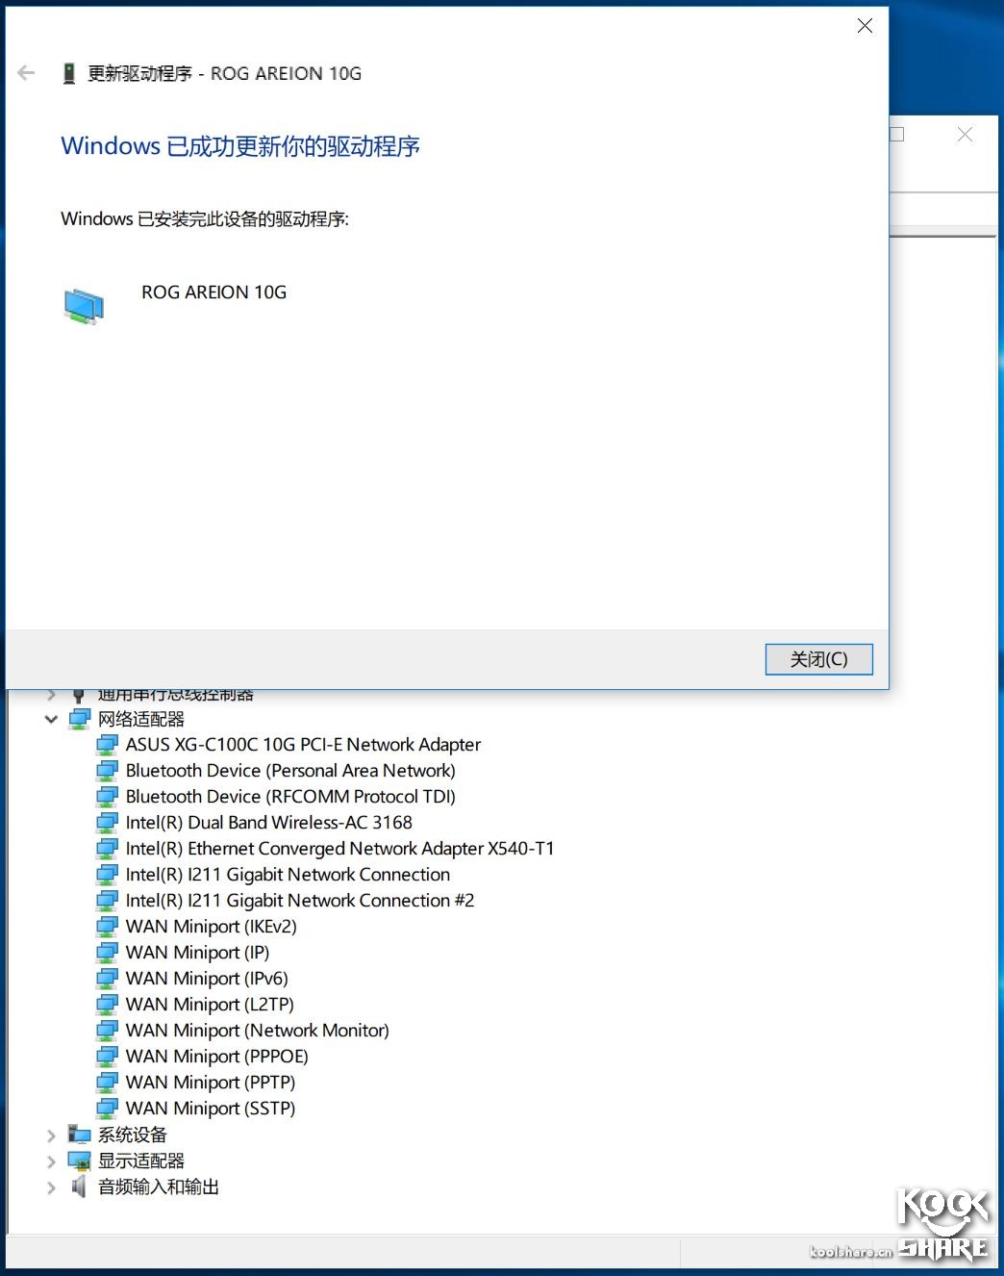Click the Intel I211 Connection #2 icon
The image size is (1004, 1276).
(x=108, y=901)
